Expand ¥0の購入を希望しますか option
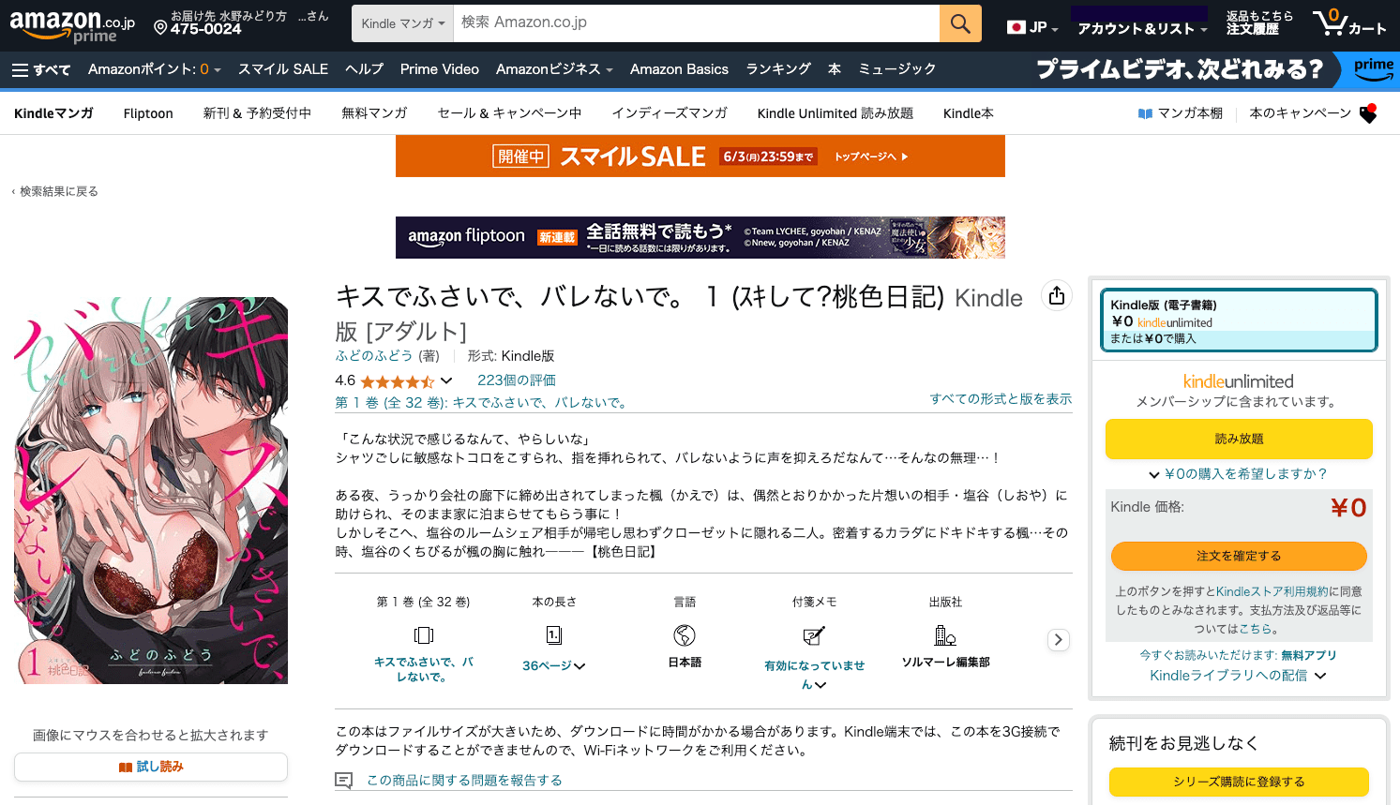Viewport: 1400px width, 805px height. (1238, 474)
